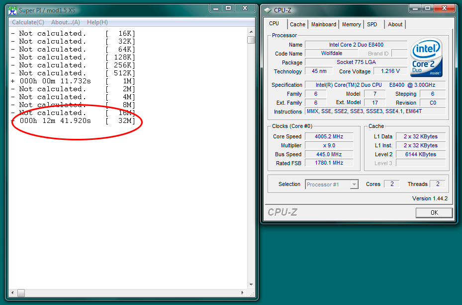Open the About...(A) menu in Super PI

click(66, 22)
